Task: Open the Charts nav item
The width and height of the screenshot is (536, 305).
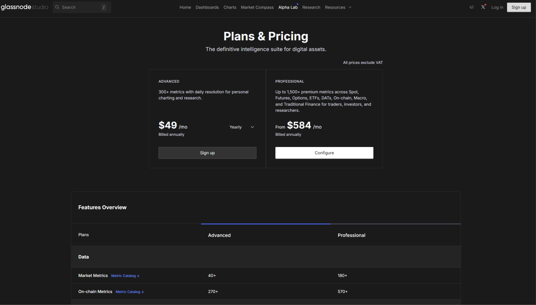Action: click(230, 7)
